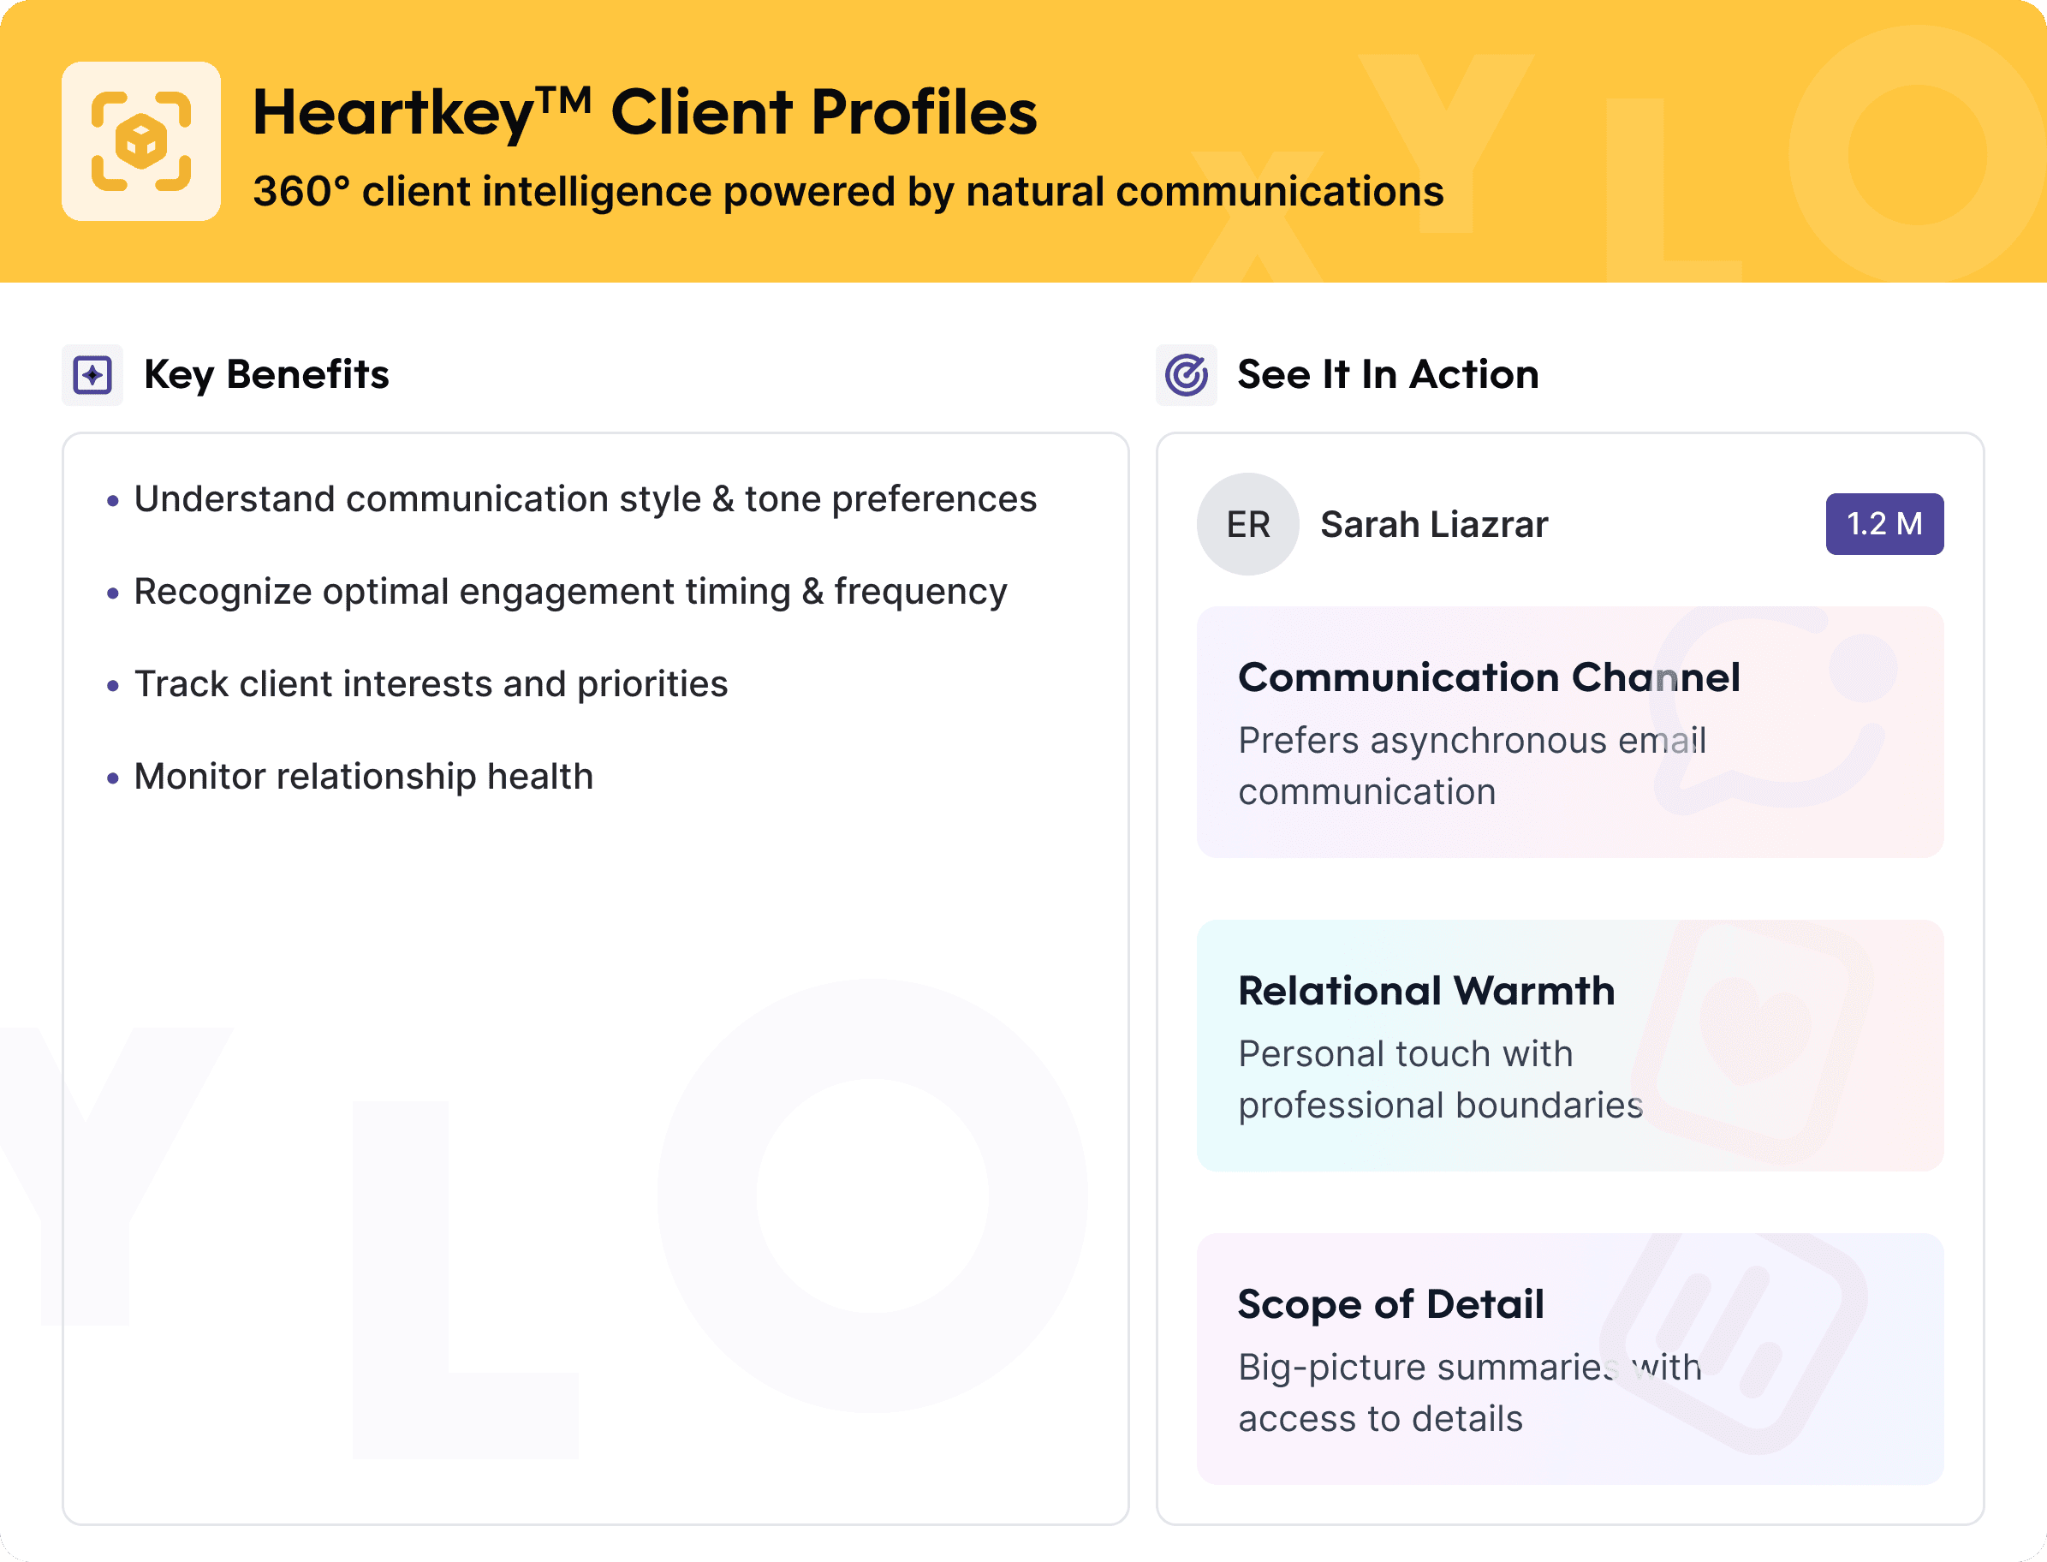Viewport: 2047px width, 1562px height.
Task: Click the See It In Action heading
Action: click(1388, 375)
